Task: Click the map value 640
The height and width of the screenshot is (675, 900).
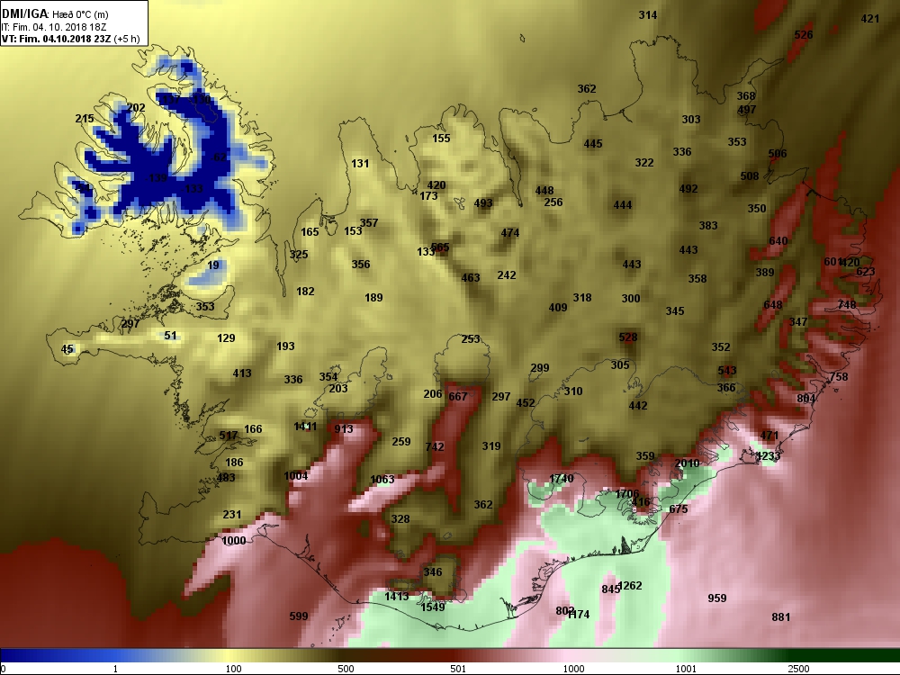Action: point(778,241)
